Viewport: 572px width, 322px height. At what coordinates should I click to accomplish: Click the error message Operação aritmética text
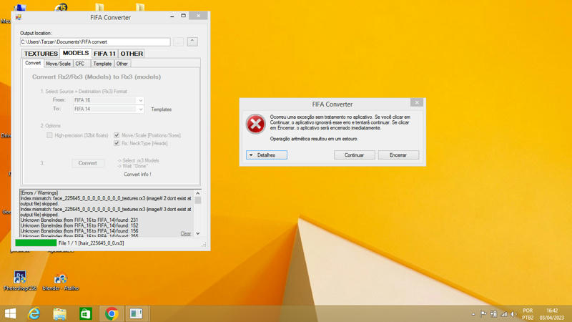314,139
